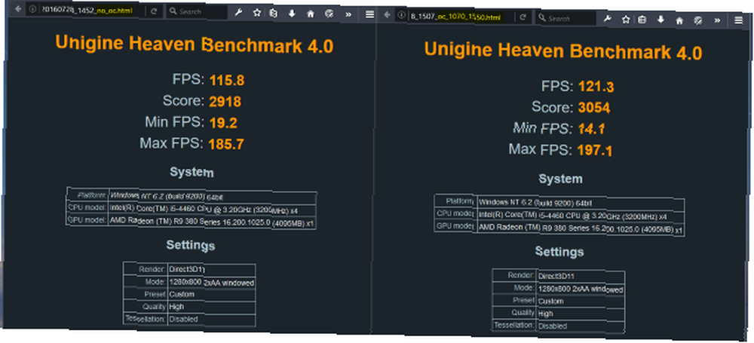This screenshot has height=343, width=754.
Task: Click Tessellation Disabled cell in left window
Action: 212,320
